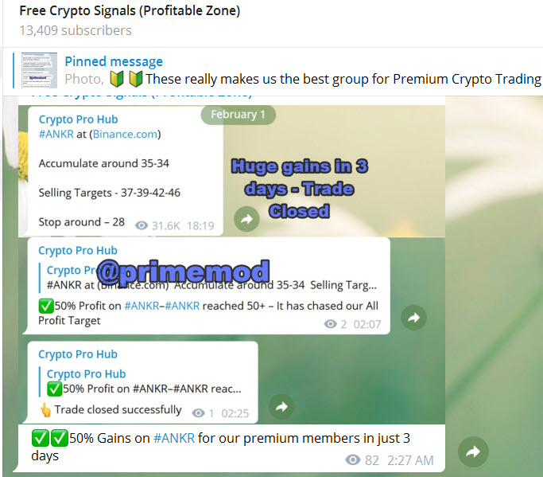Open quoted reply 50% Profit on #ANKR
This screenshot has width=543, height=477.
point(145,381)
